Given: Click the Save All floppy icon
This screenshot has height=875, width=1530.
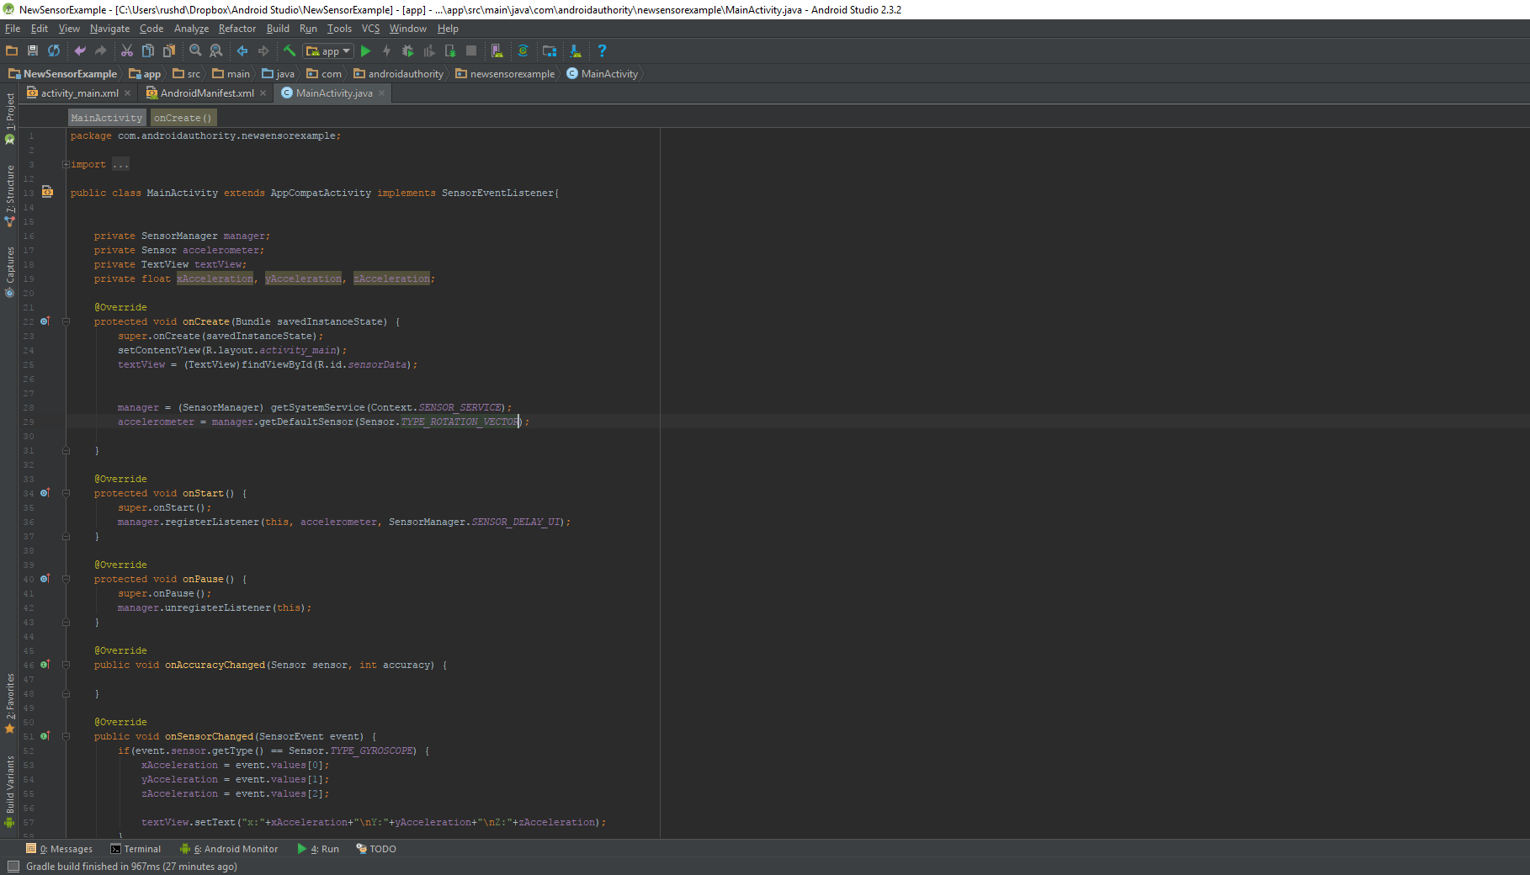Looking at the screenshot, I should click(x=33, y=51).
